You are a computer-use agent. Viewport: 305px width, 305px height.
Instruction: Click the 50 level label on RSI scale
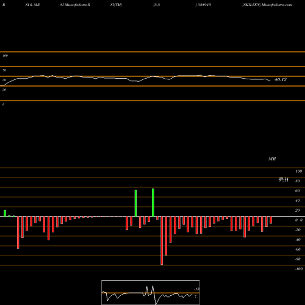click(4, 80)
